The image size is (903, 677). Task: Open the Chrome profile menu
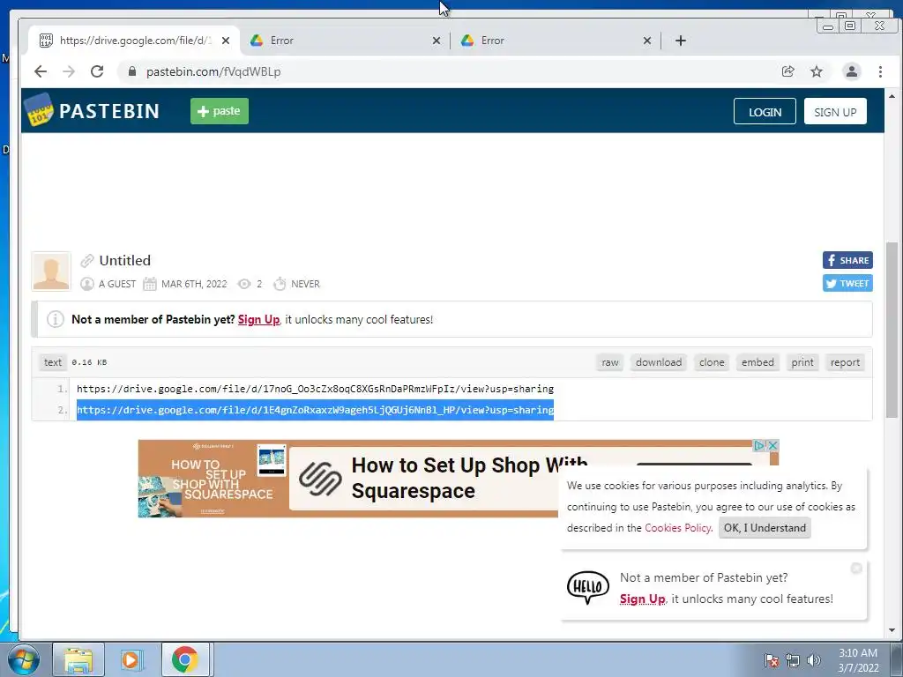(851, 71)
